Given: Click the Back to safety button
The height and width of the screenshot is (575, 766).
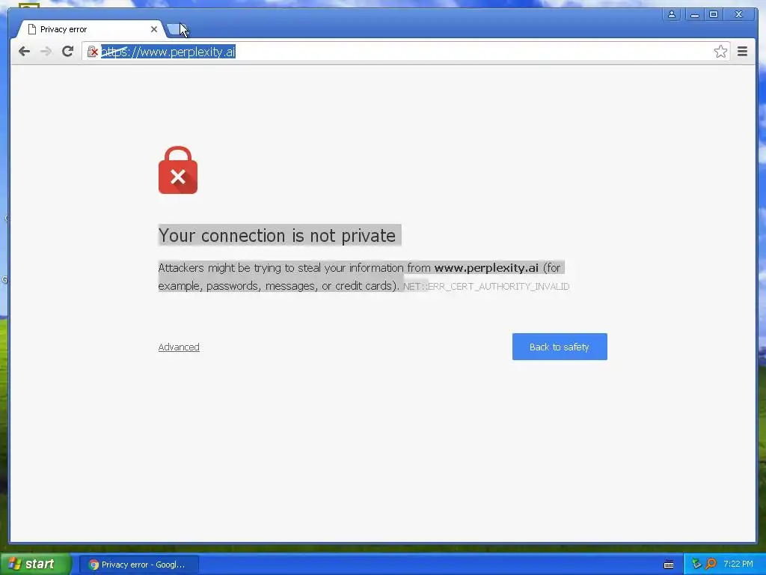Looking at the screenshot, I should pyautogui.click(x=560, y=347).
